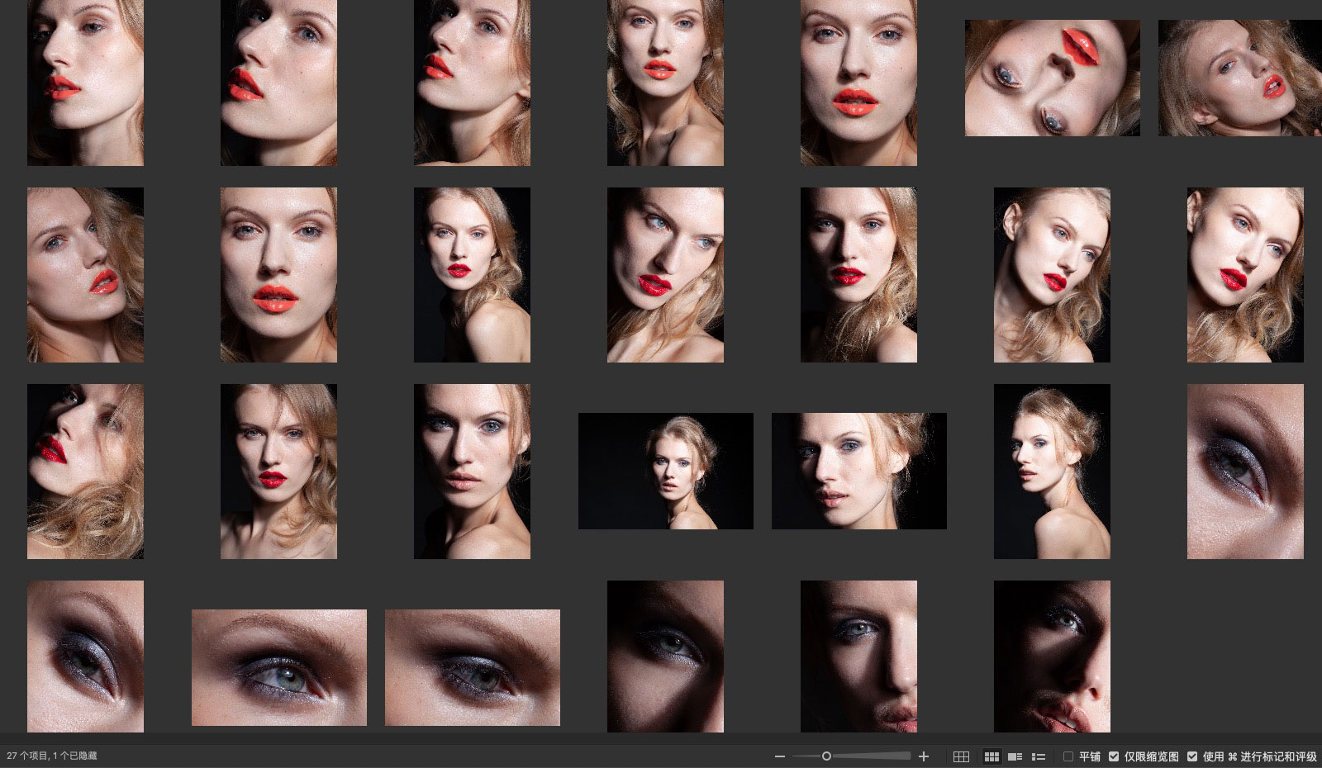Click the item count status text
The width and height of the screenshot is (1322, 768).
[x=52, y=756]
